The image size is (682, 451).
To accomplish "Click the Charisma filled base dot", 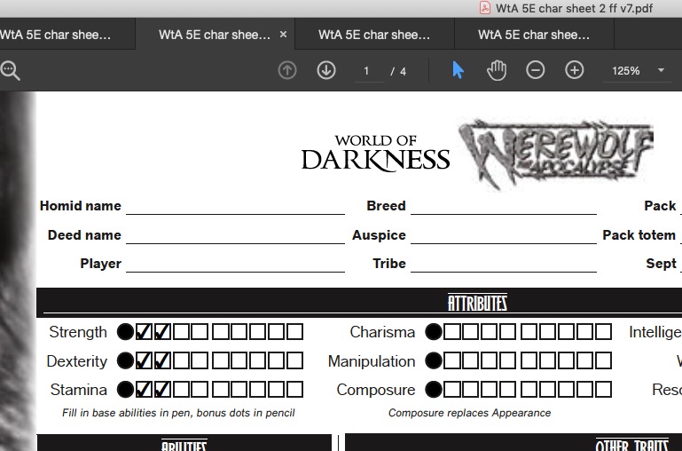I will [x=434, y=332].
